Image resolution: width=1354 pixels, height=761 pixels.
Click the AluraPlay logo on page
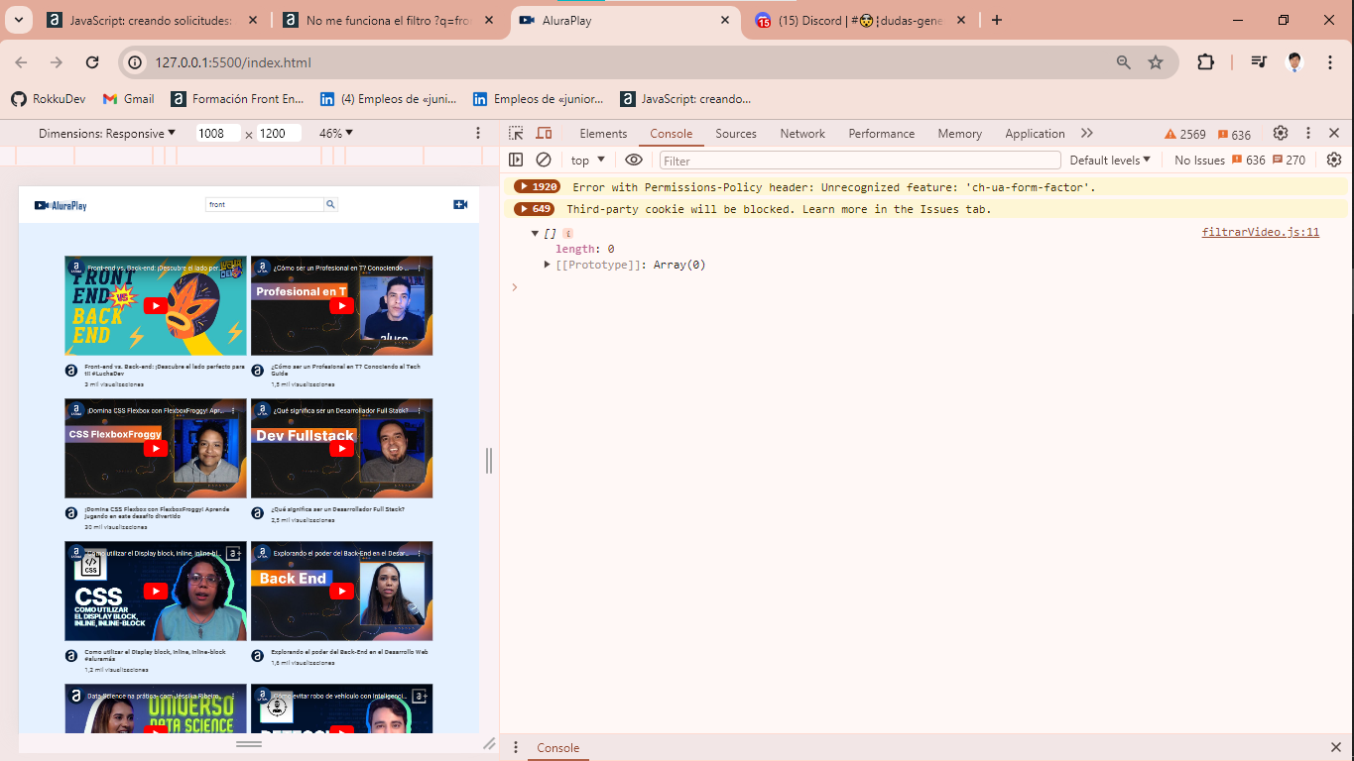pyautogui.click(x=61, y=205)
